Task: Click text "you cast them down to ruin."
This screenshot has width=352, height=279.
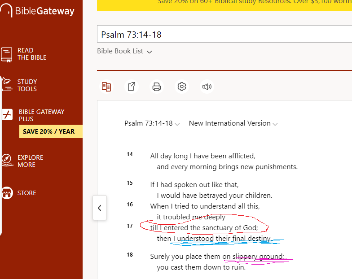Action: [x=201, y=267]
